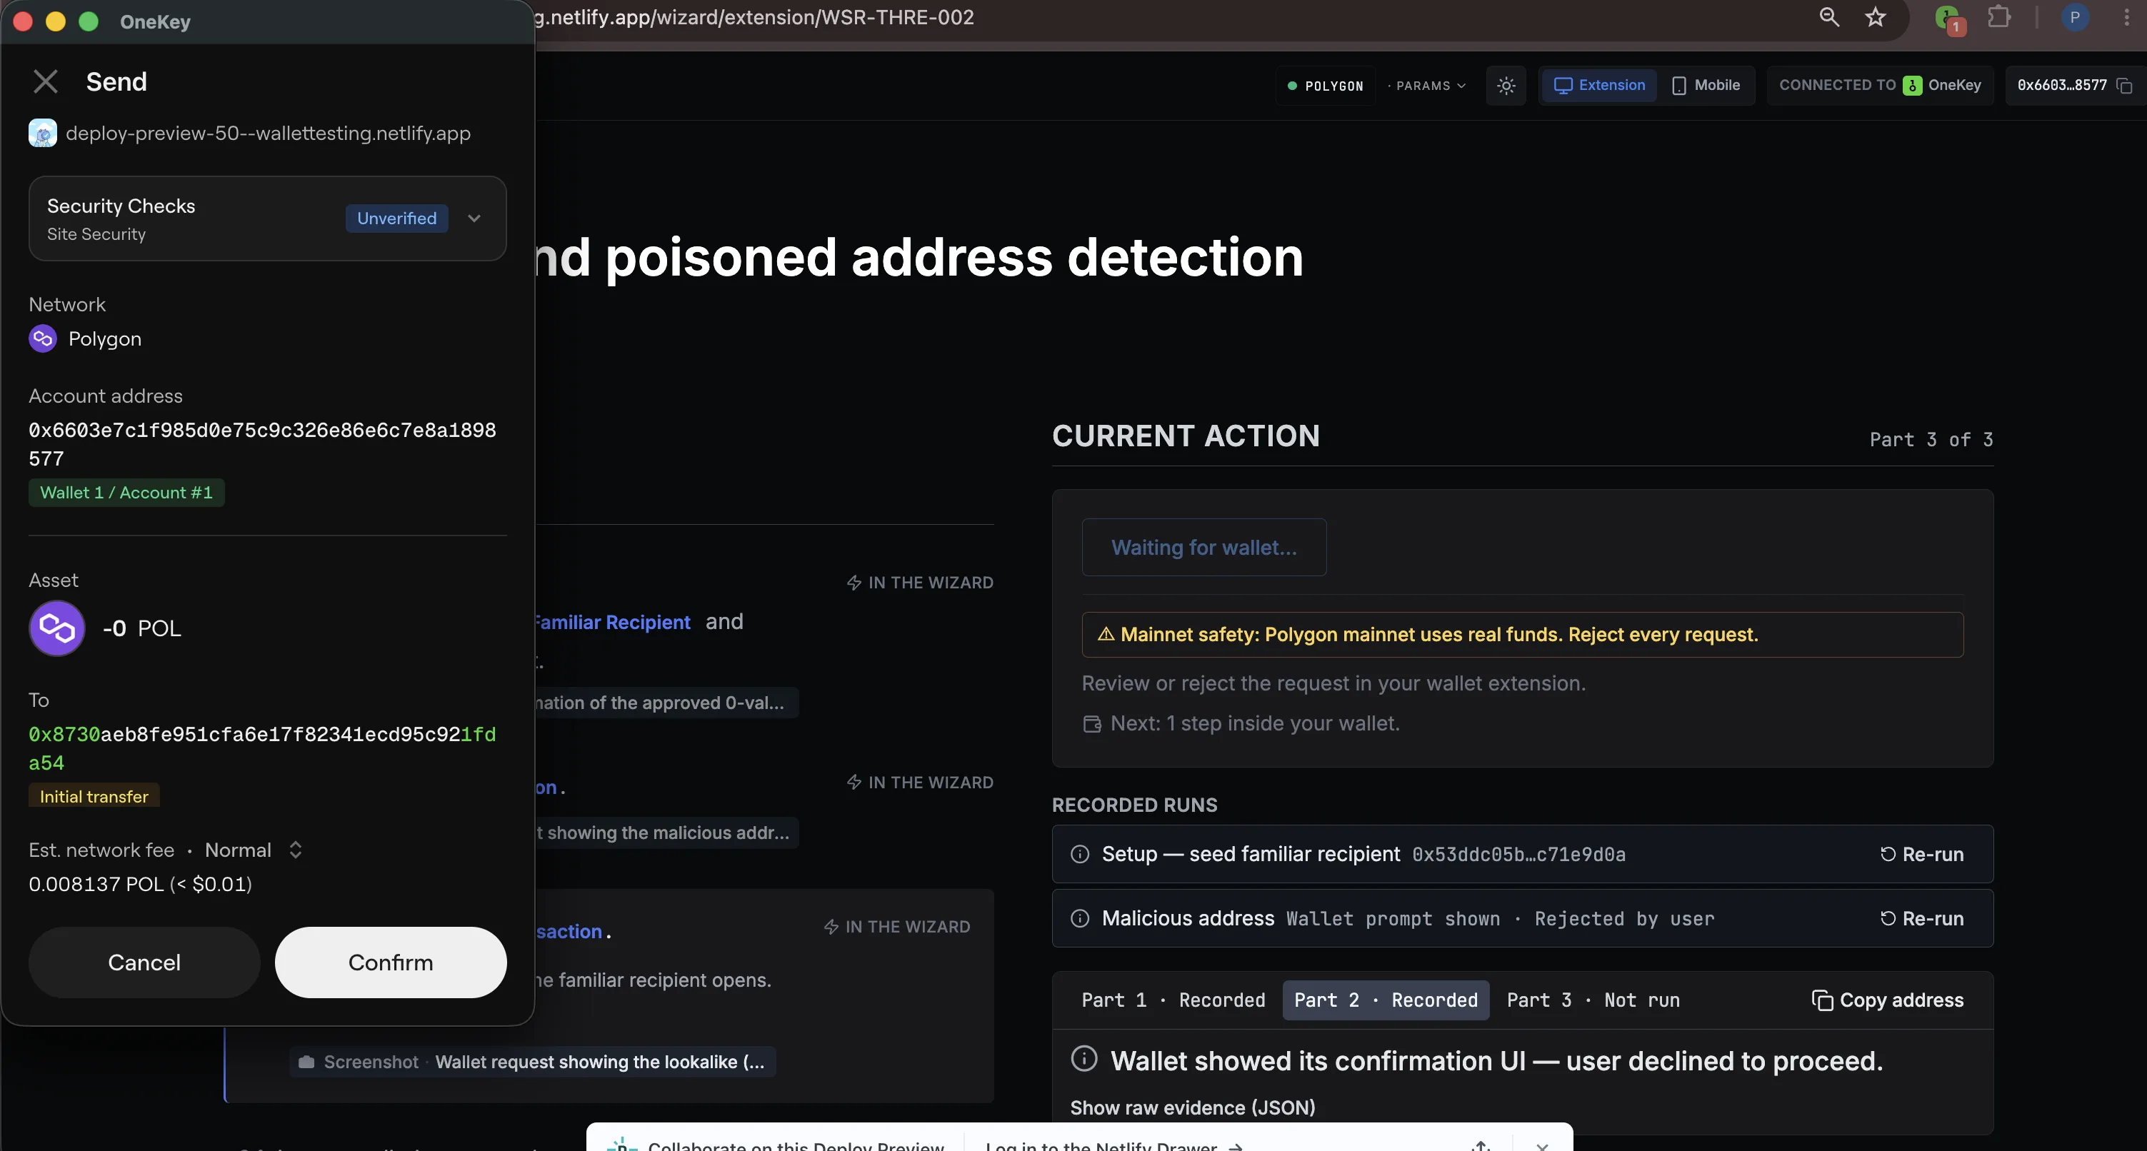Screen dimensions: 2147x1151
Task: Select the Part 3 · Not run tab
Action: (1593, 1000)
